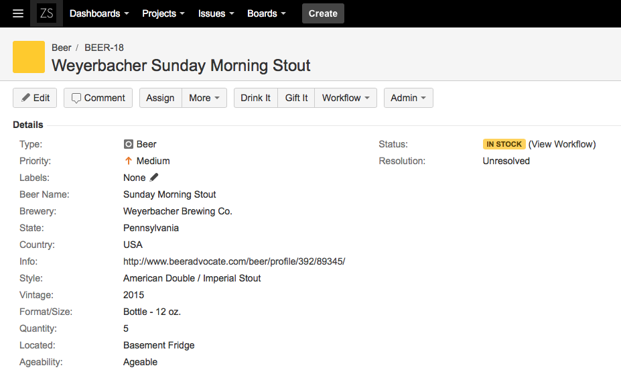
Task: Click the Resolution value Unresolved
Action: 506,161
